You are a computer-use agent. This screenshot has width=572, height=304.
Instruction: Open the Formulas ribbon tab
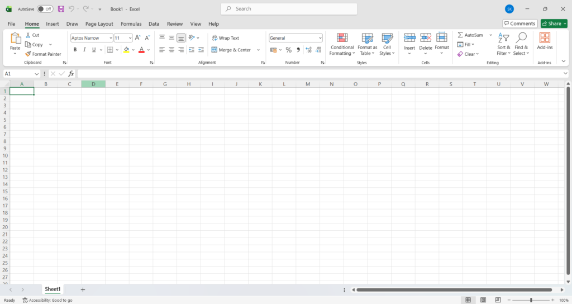click(x=131, y=24)
